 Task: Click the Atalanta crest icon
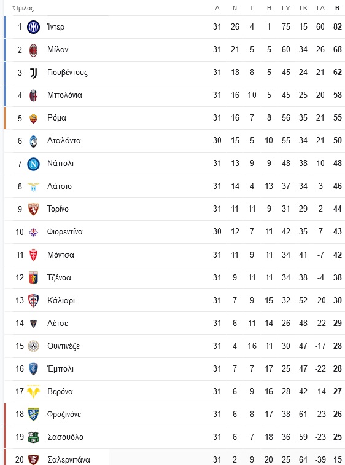33,141
